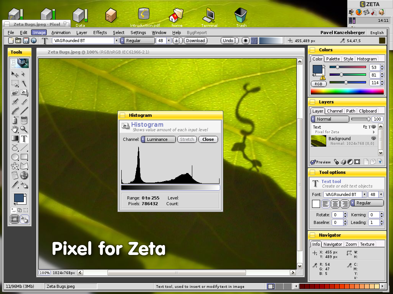Screen dimensions: 393x294
Task: Select the globe web tool
Action: click(24, 175)
